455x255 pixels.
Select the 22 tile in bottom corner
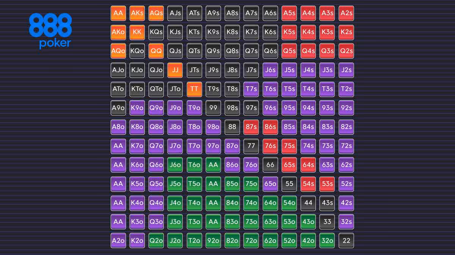click(346, 241)
